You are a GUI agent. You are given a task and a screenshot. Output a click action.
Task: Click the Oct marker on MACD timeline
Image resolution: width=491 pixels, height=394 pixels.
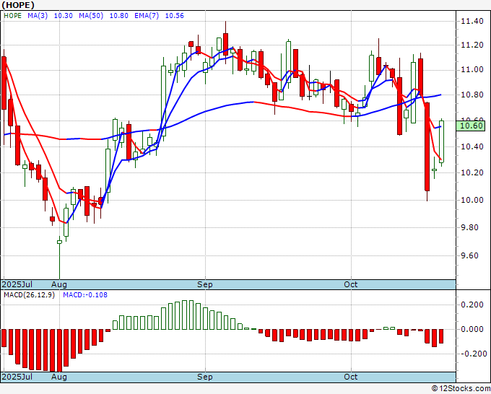click(x=350, y=377)
